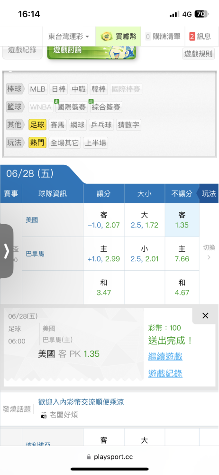Expand the left side panel arrow
219x475 pixels.
pyautogui.click(x=6, y=251)
